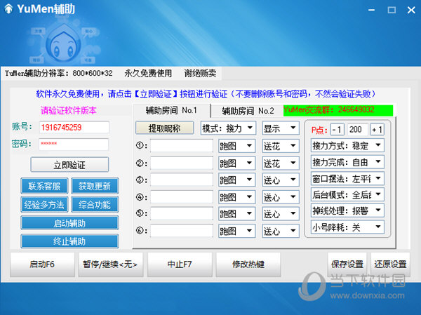Click nickname field for row ①
The height and width of the screenshot is (315, 421).
182,146
